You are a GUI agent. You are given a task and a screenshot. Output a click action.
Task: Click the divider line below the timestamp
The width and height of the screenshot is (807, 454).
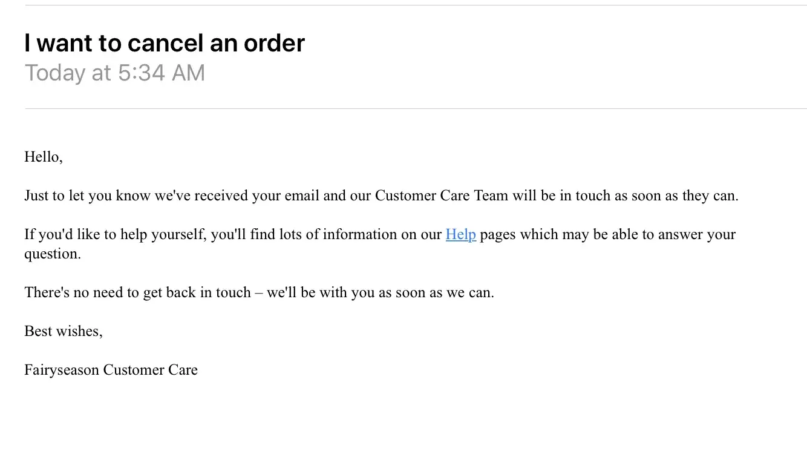click(x=415, y=109)
